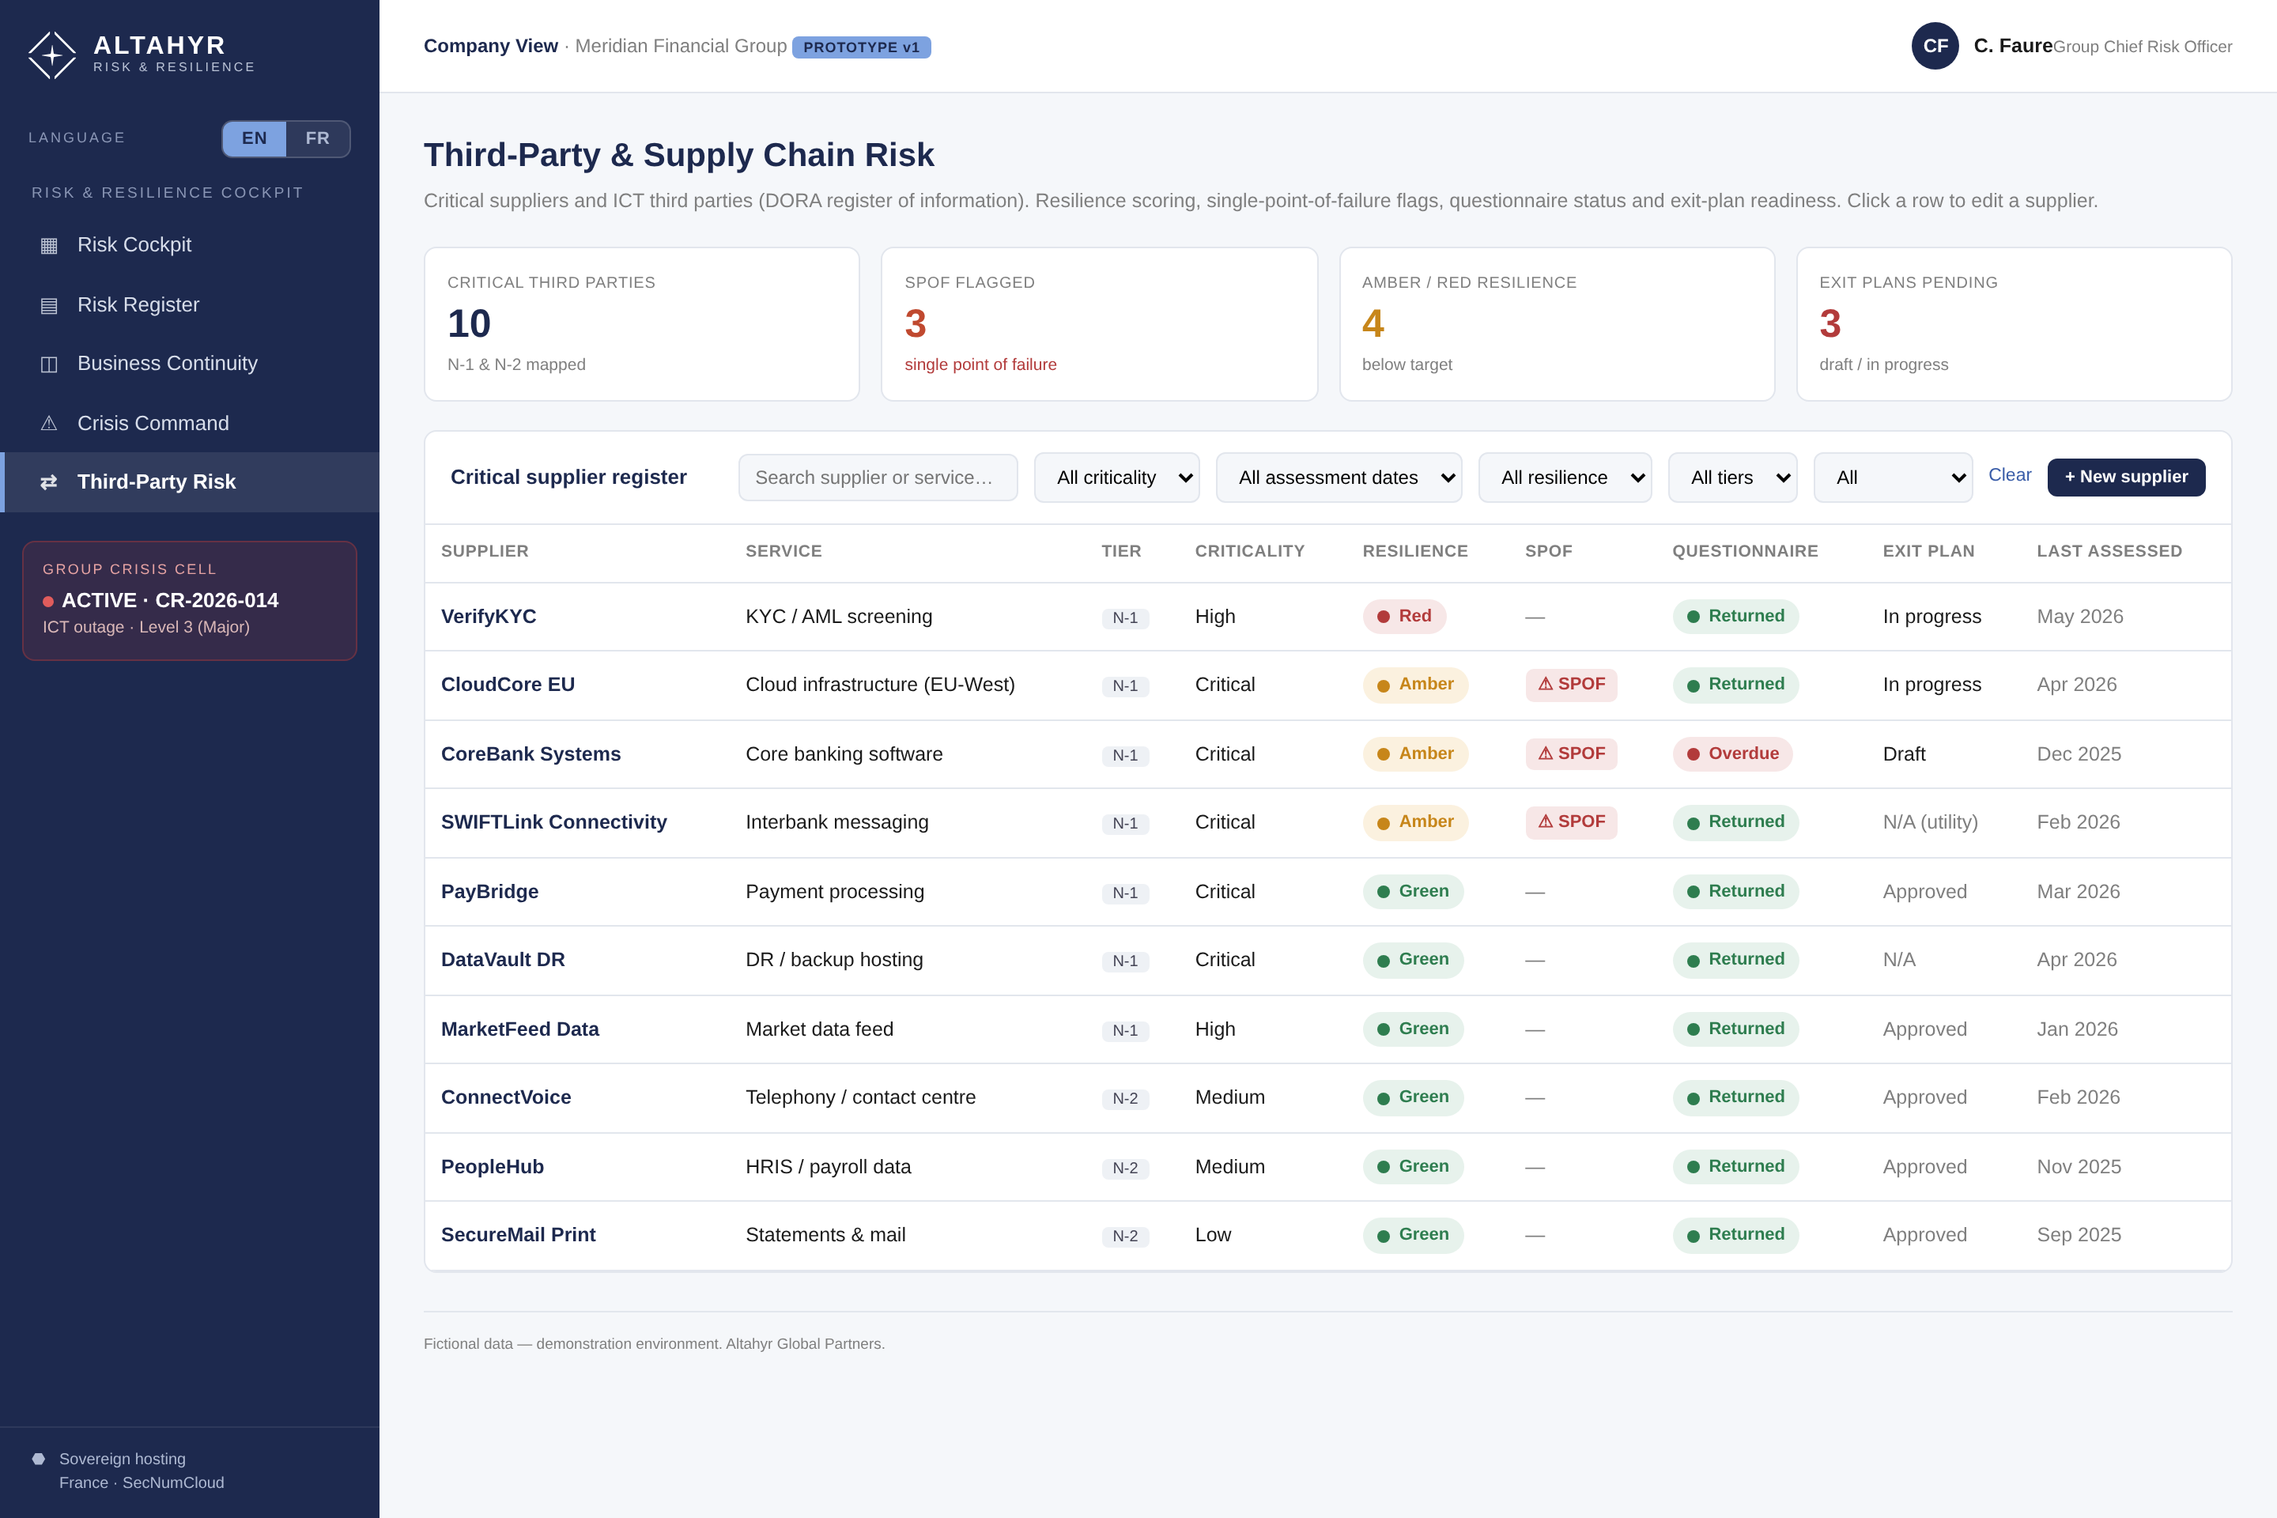Click the Sovereign hosting hexagon icon
The image size is (2277, 1518).
(x=39, y=1459)
